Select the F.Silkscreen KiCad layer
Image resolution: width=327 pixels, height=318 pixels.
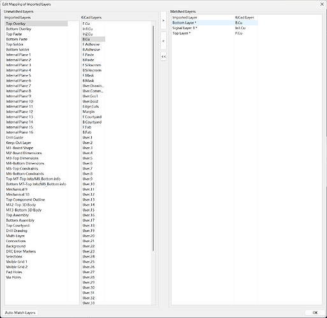92,65
